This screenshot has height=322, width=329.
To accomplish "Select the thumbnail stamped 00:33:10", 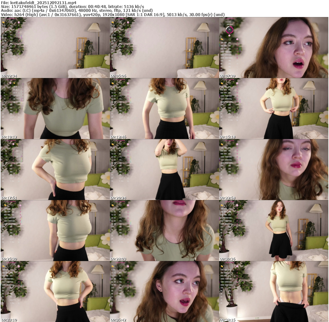I will (55, 292).
